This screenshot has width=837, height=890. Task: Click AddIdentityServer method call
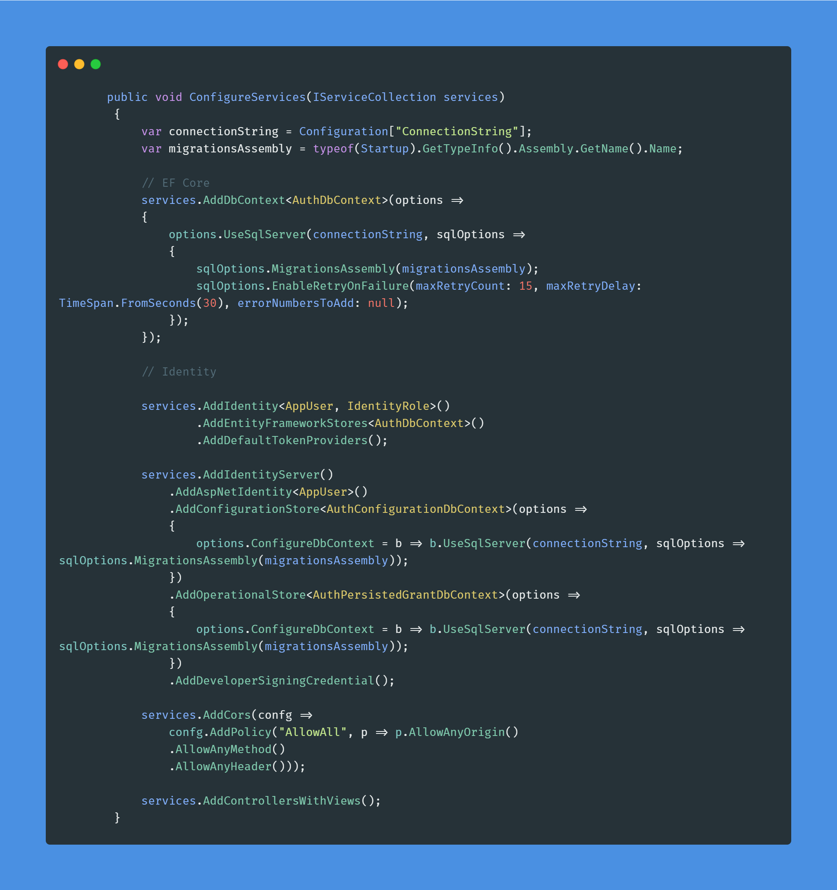pos(261,474)
